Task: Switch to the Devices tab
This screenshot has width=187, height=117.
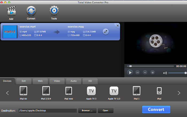Action: click(7, 81)
